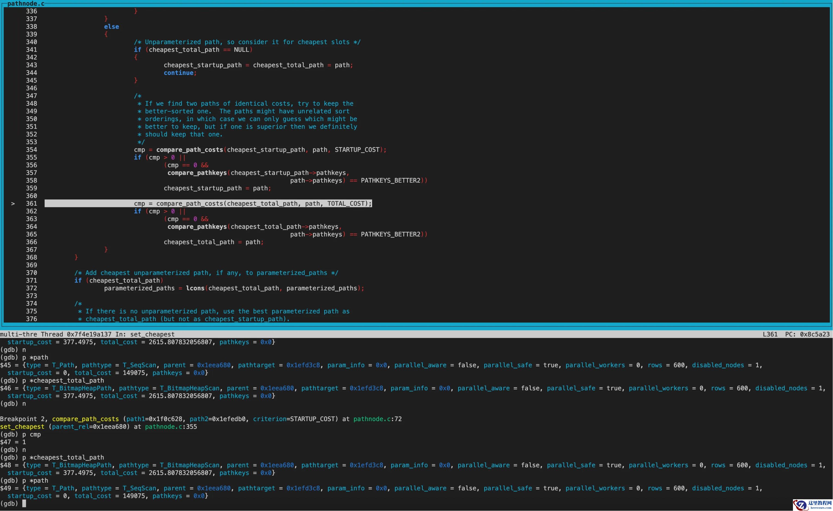Viewport: 833px width, 511px height.
Task: Click the L361 line indicator in the status bar
Action: click(x=770, y=334)
